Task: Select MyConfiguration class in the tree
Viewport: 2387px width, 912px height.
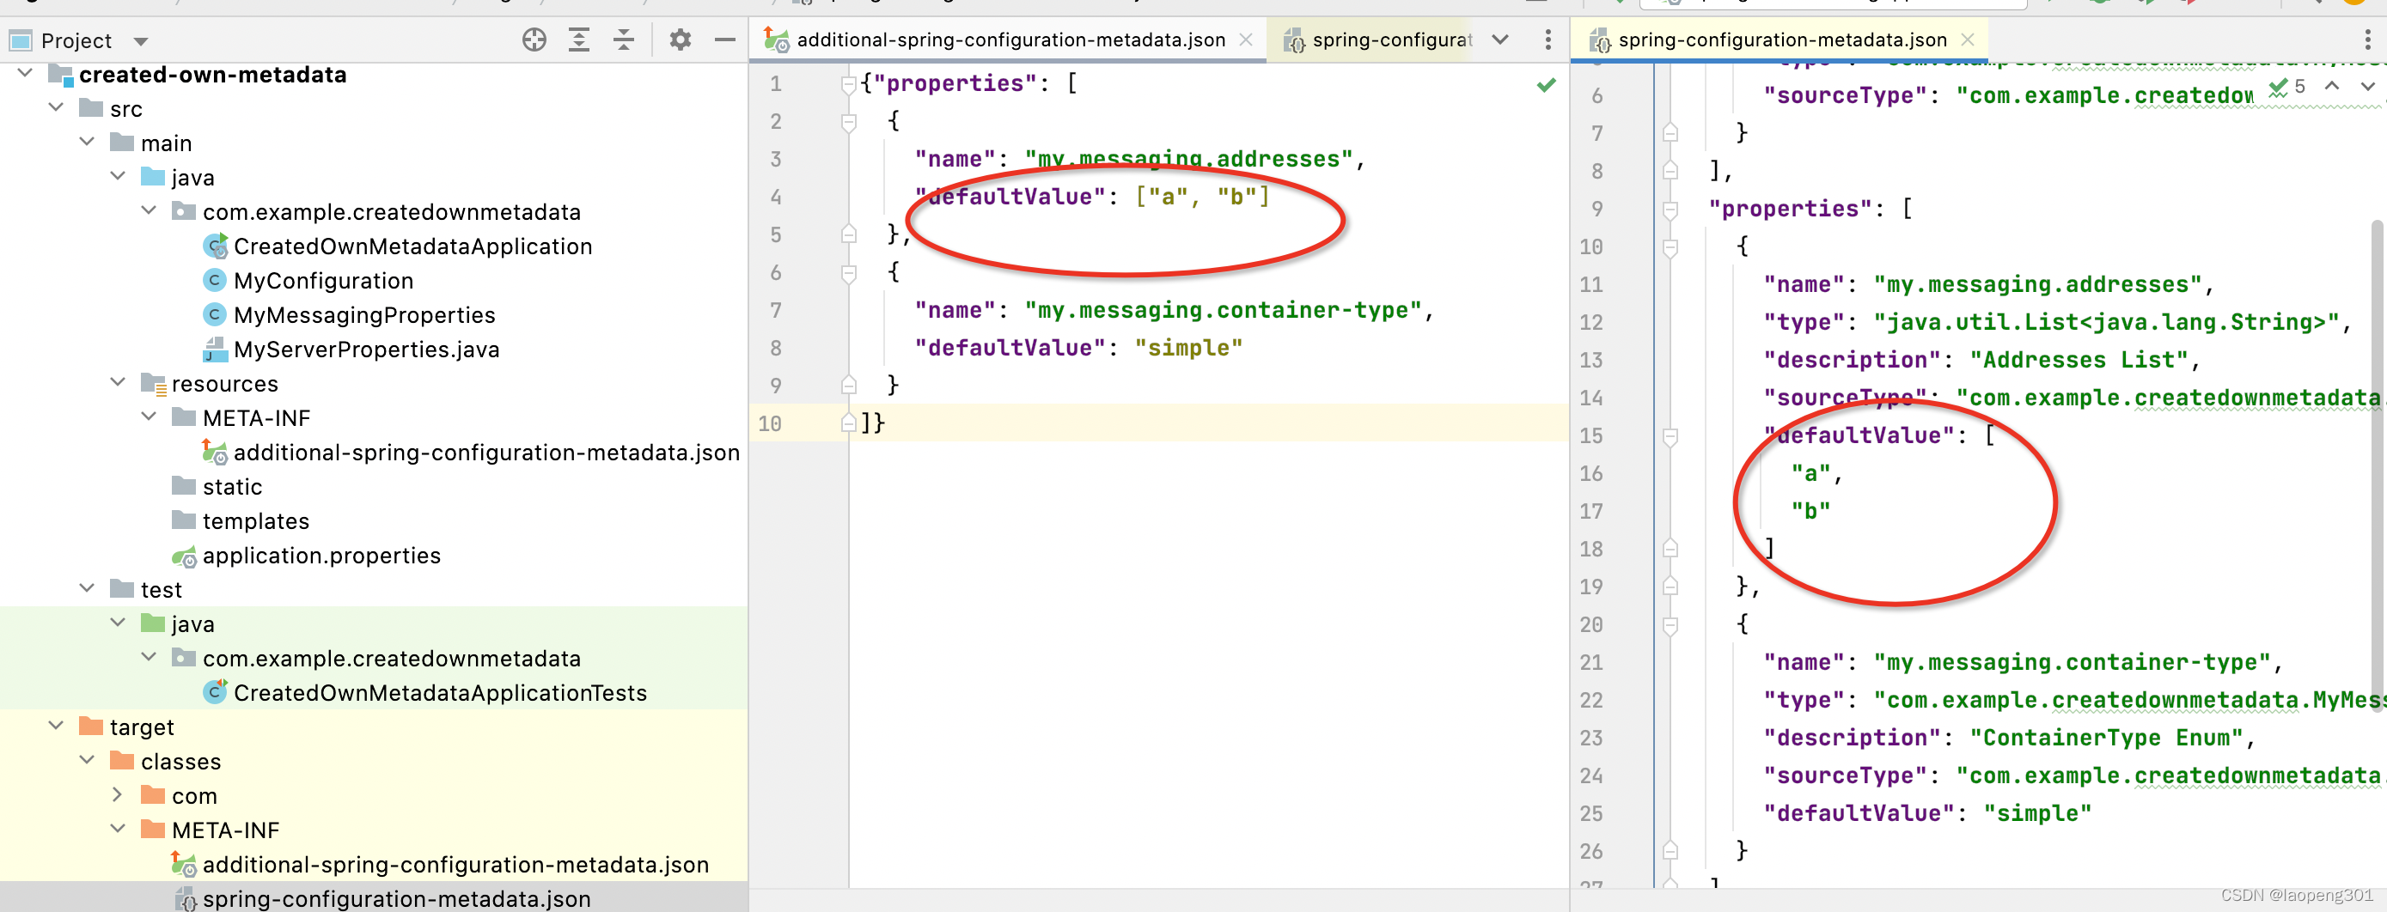Action: [308, 281]
